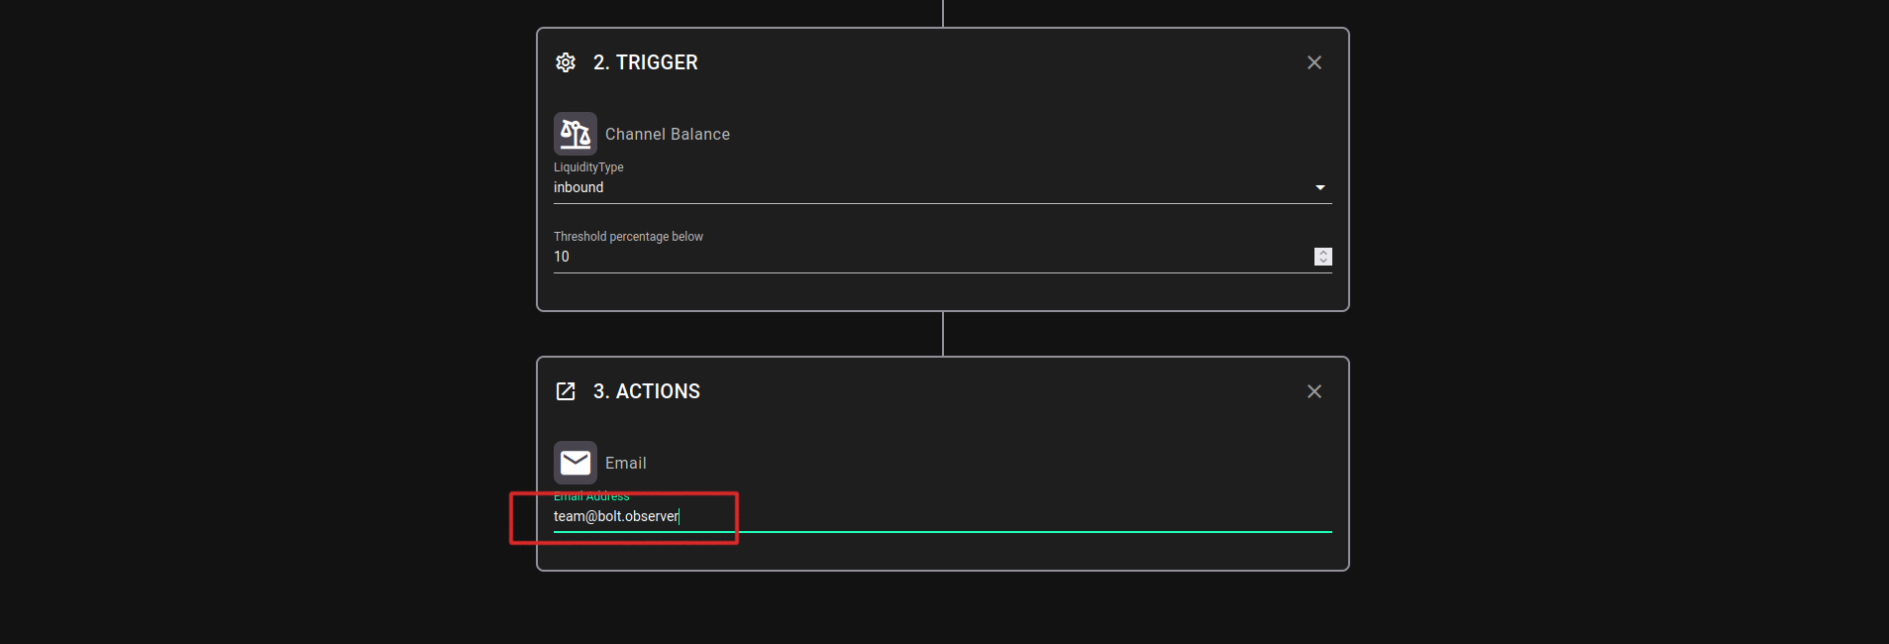Viewport: 1889px width, 644px height.
Task: Click the open-in-new icon beside 3. ACTIONS
Action: [x=566, y=391]
